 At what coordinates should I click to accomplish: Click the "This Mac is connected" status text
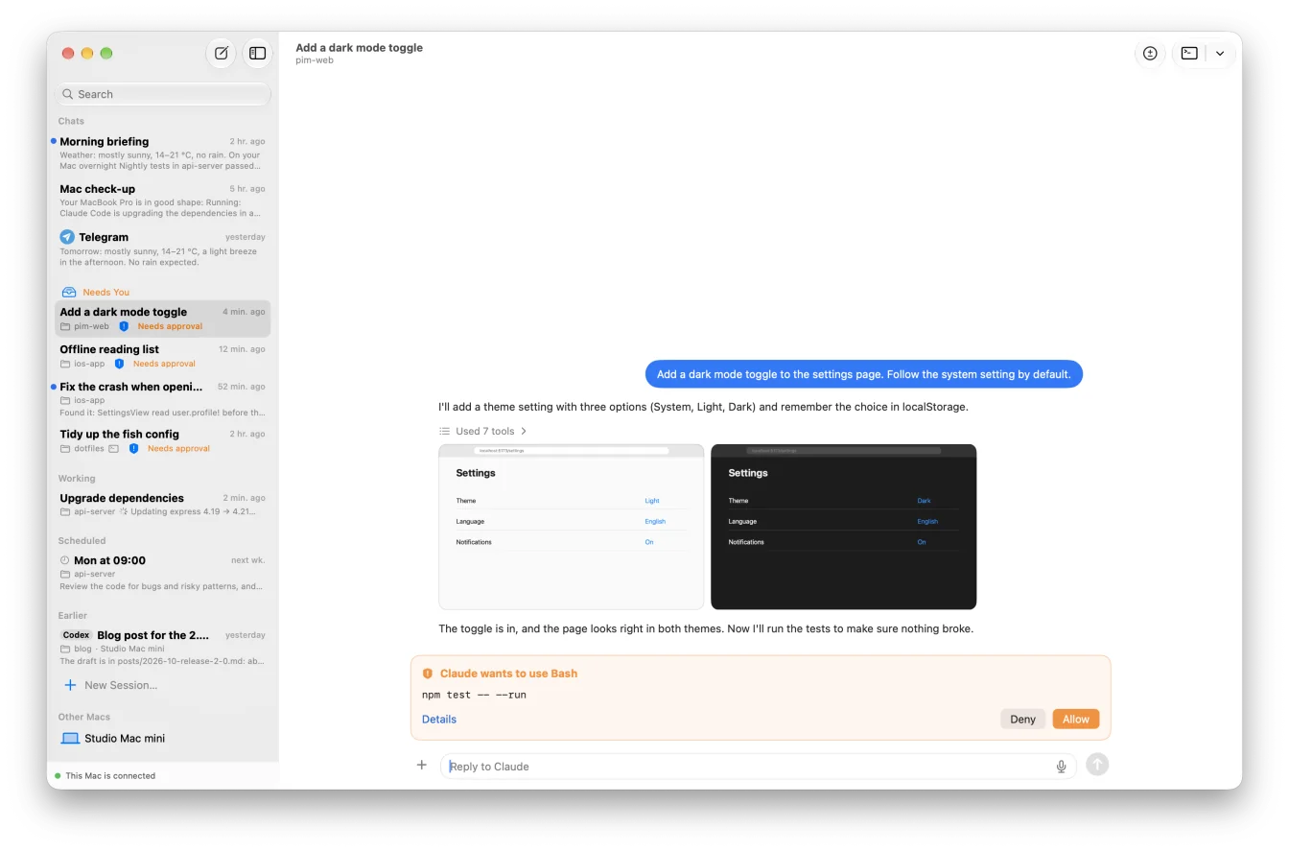110,776
